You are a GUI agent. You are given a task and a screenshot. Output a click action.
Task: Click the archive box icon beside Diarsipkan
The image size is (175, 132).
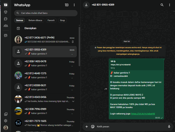tap(18, 28)
